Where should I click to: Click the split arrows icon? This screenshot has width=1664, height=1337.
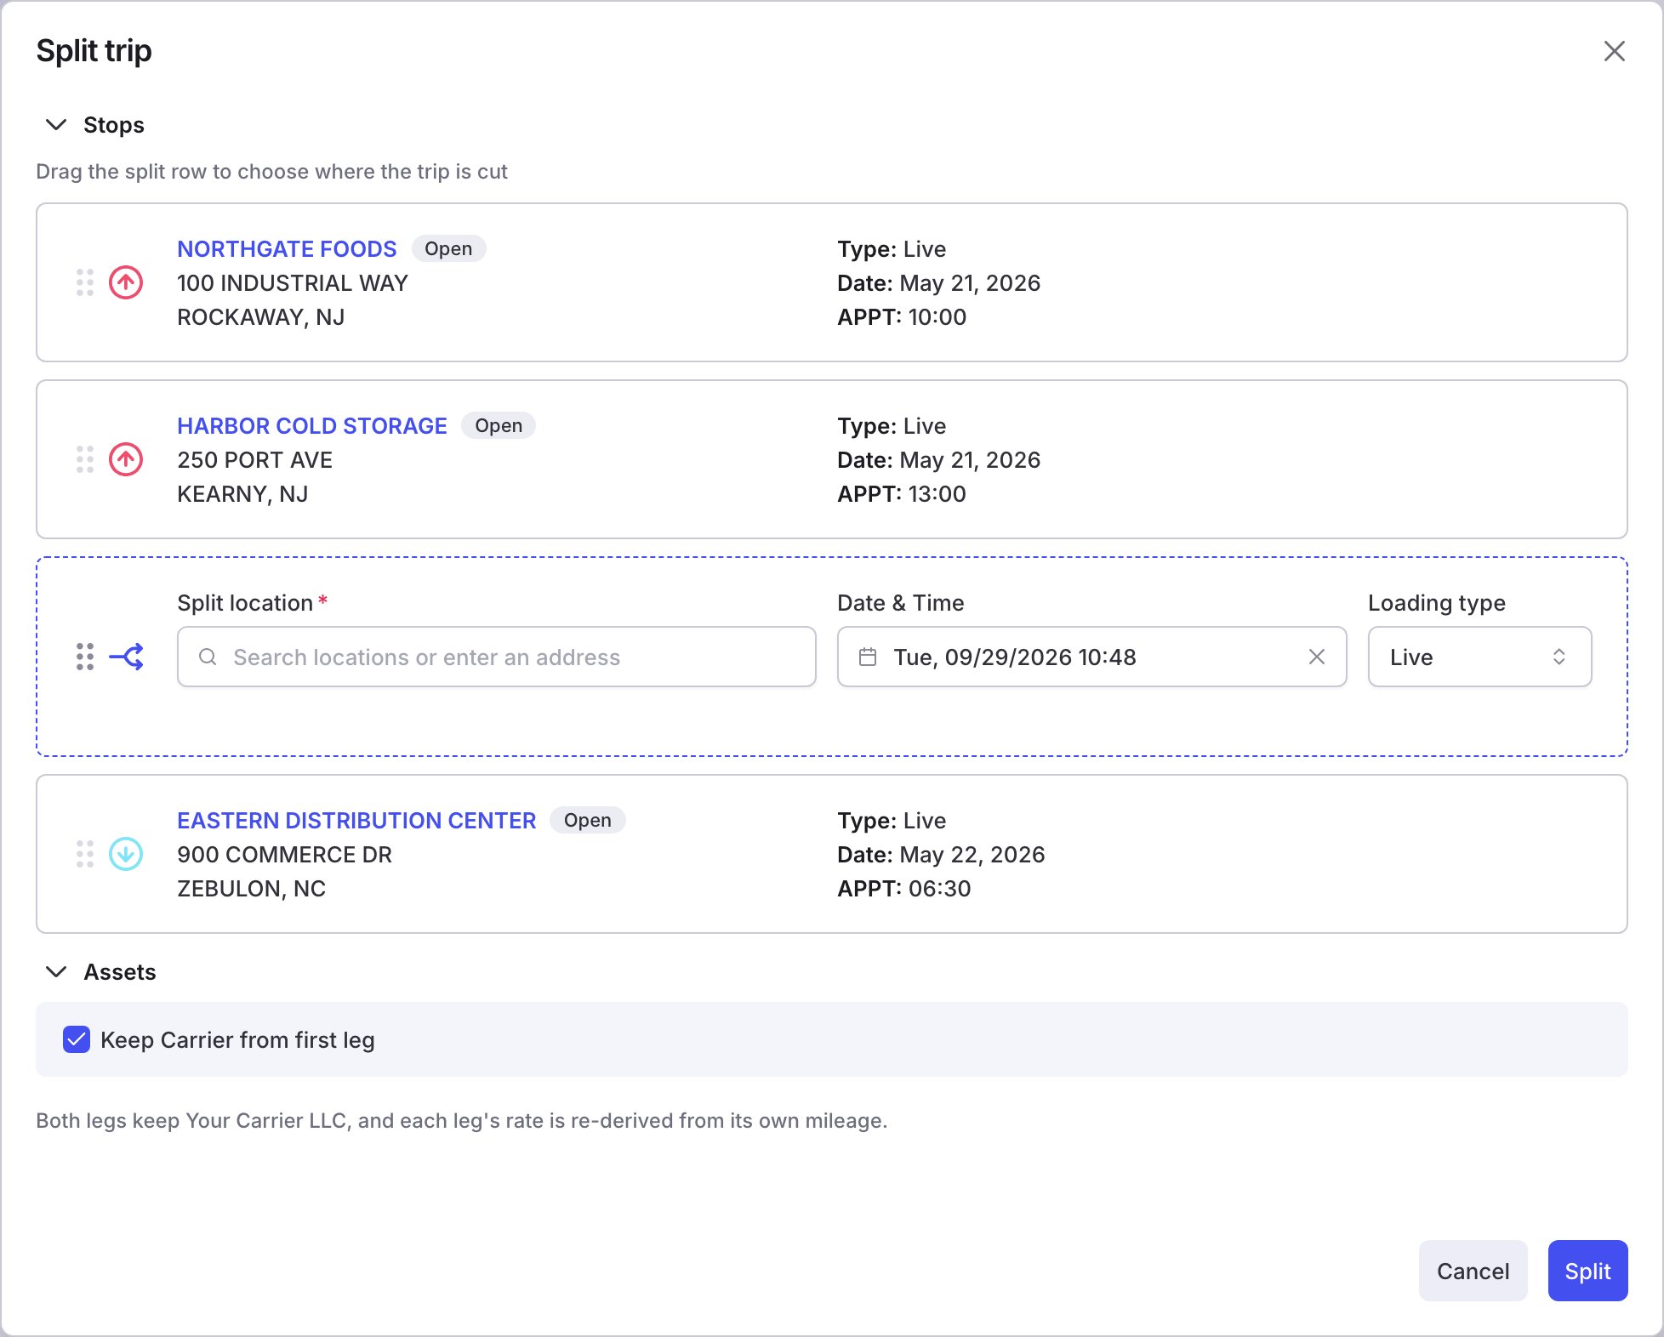point(127,657)
